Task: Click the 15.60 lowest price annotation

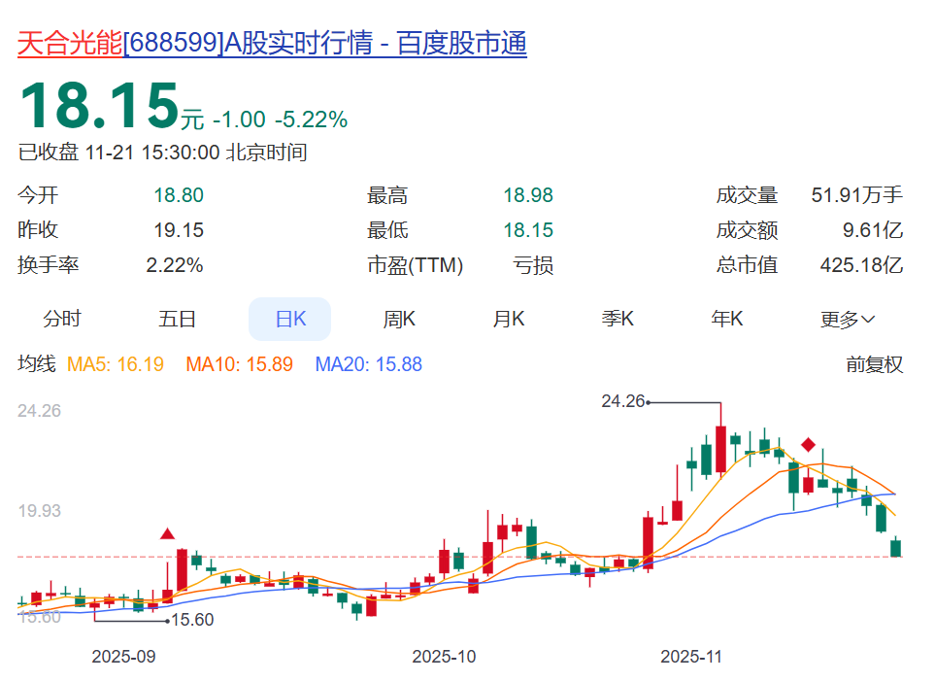Action: (191, 620)
